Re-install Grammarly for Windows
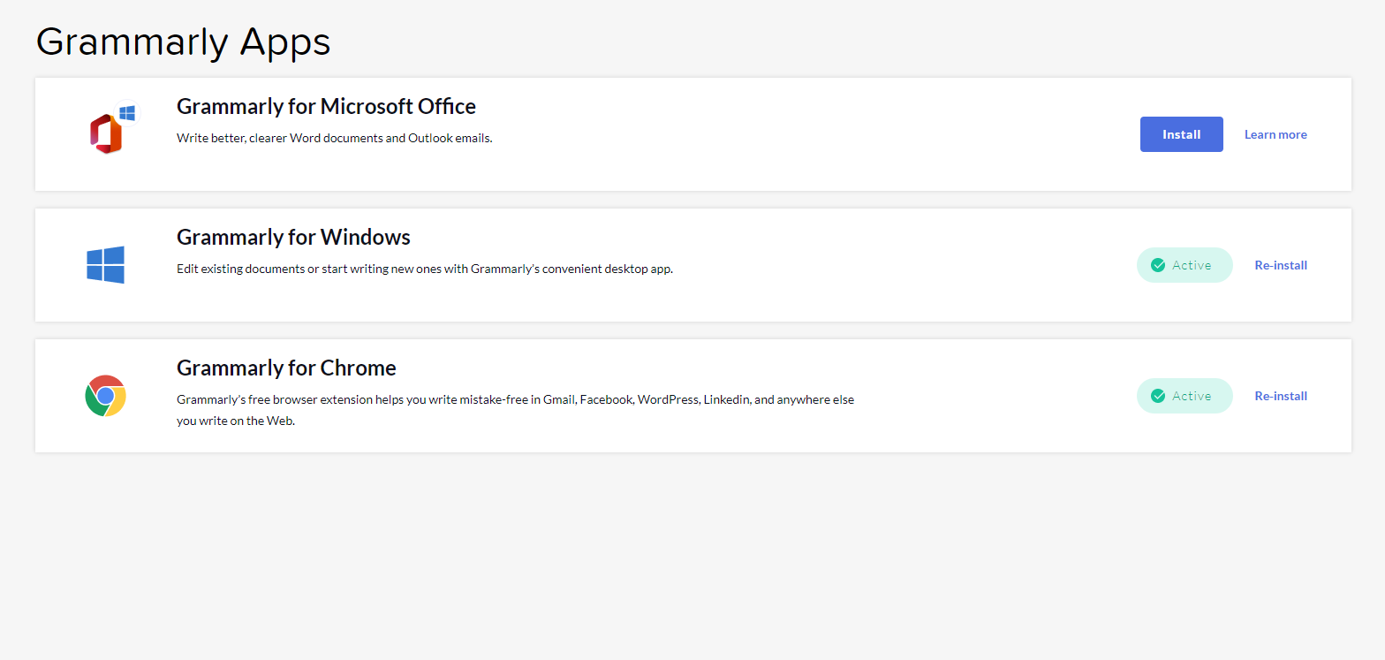Screen dimensions: 1385x660 point(1281,265)
